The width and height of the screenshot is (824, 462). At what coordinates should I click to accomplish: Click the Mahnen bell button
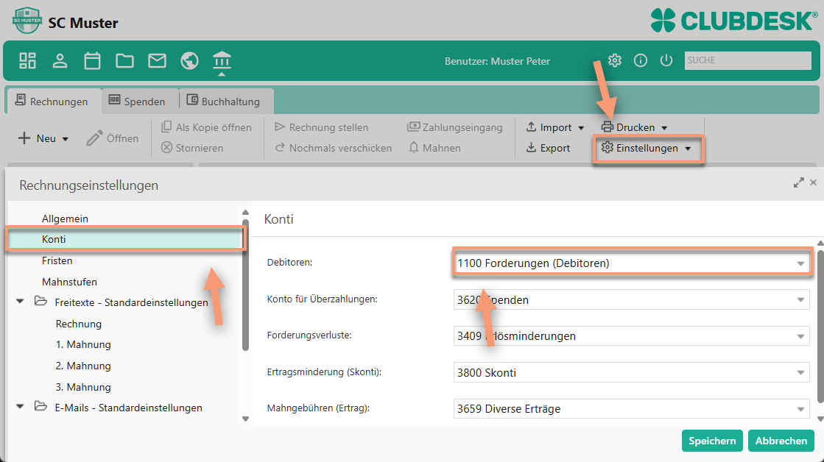[x=434, y=148]
